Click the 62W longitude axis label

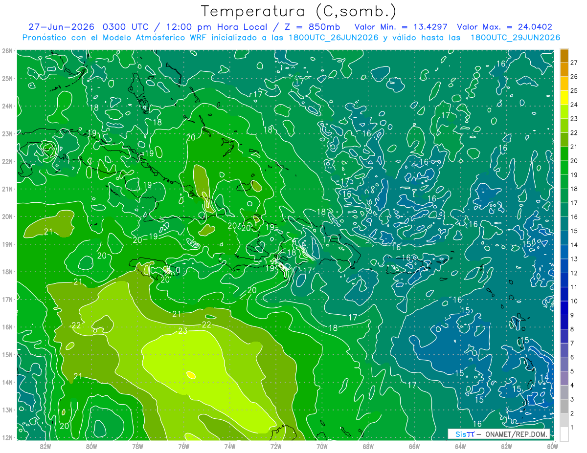point(506,446)
